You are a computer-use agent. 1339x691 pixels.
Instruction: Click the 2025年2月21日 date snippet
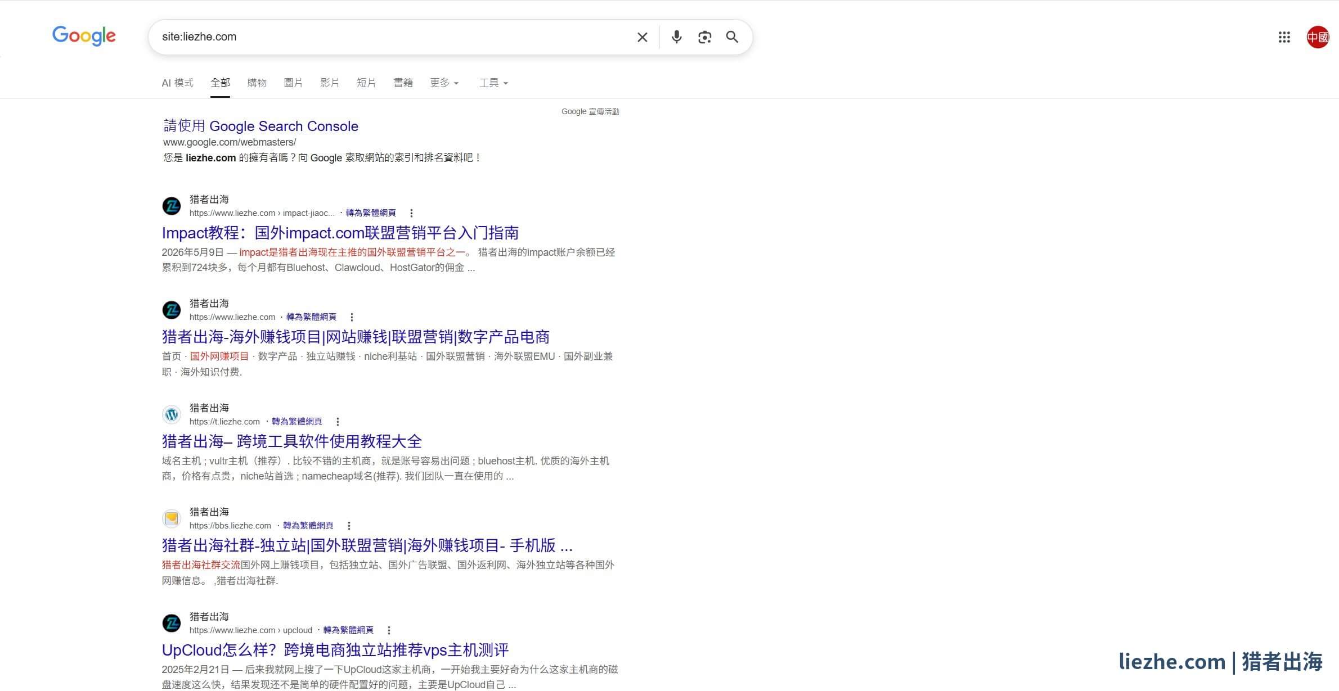click(x=195, y=670)
